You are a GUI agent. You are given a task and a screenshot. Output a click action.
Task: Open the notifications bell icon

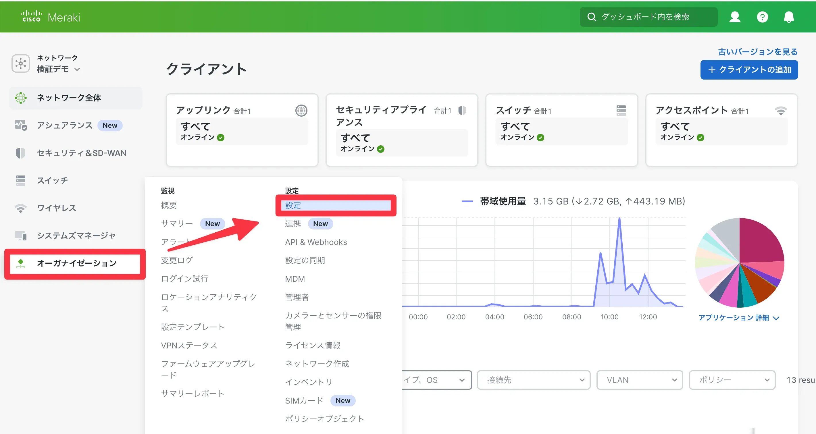click(789, 17)
